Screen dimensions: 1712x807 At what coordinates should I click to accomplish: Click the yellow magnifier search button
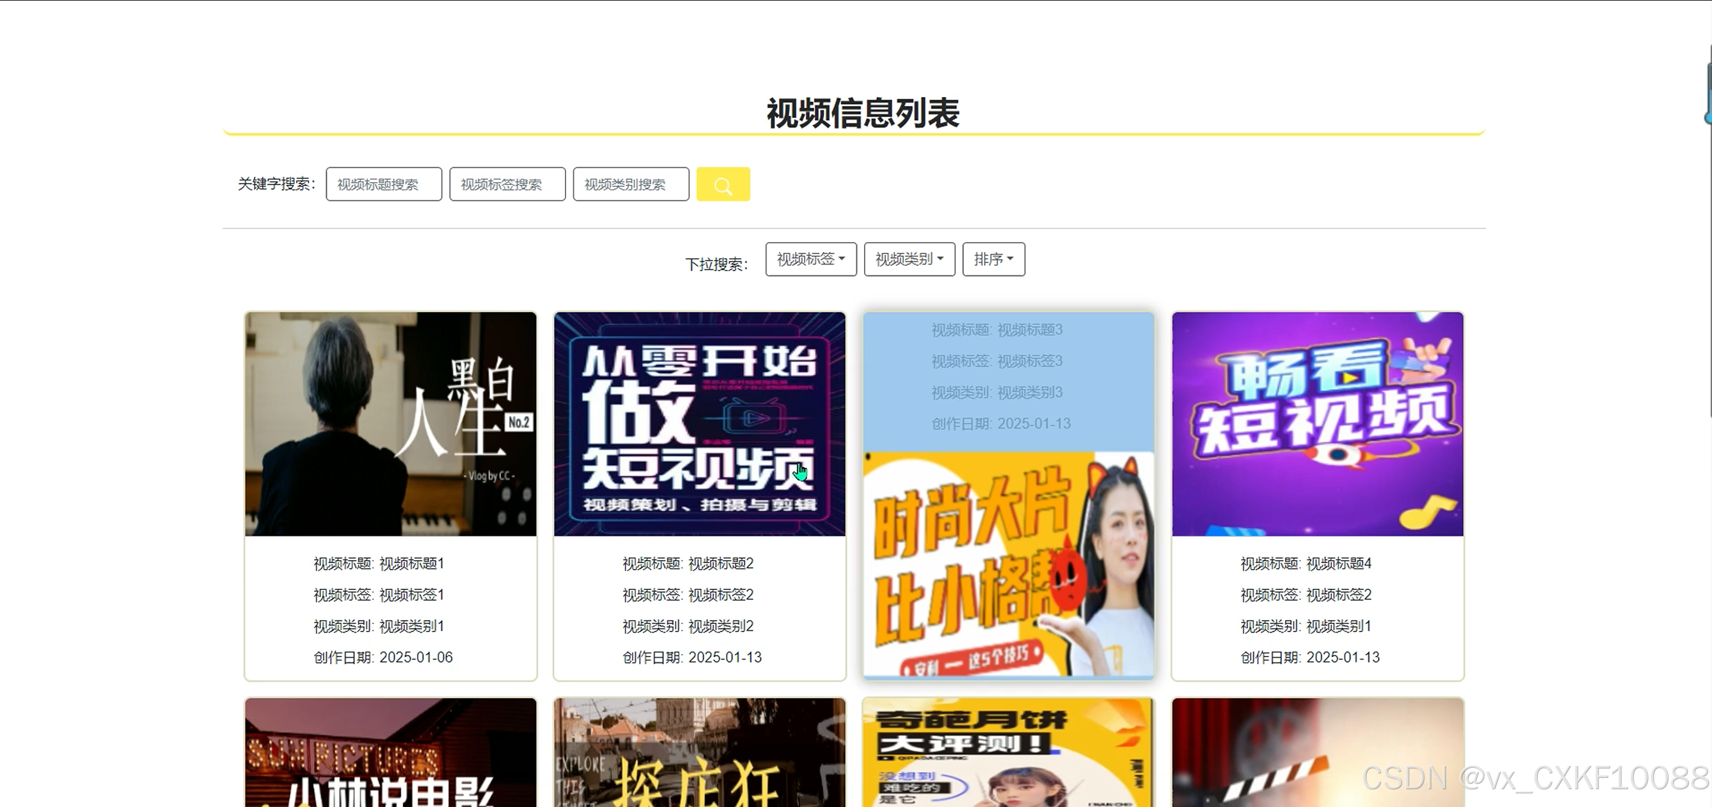click(x=723, y=184)
